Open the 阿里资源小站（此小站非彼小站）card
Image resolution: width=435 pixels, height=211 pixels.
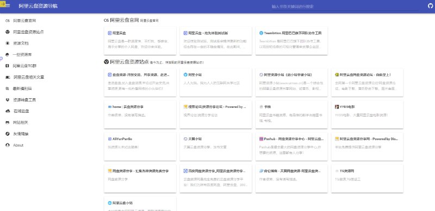click(291, 82)
